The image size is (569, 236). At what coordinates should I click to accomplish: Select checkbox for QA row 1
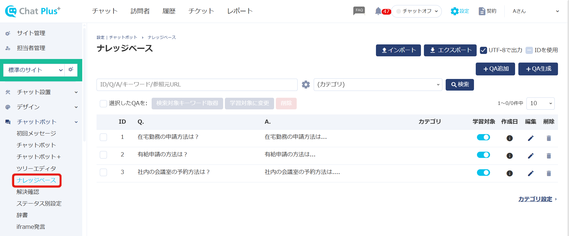103,137
